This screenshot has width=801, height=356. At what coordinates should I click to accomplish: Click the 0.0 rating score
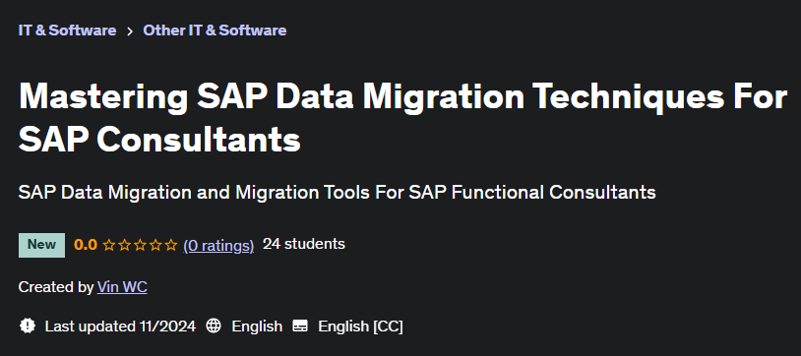point(86,245)
